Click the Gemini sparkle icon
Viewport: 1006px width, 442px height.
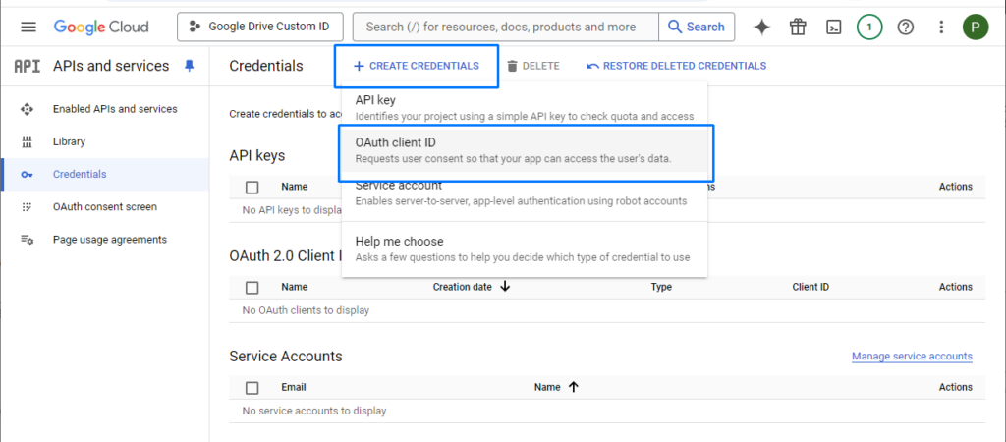tap(761, 27)
